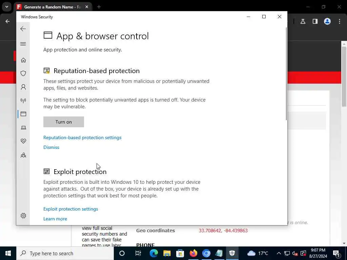The height and width of the screenshot is (260, 347).
Task: Open Reputation-based protection settings link
Action: pos(82,137)
